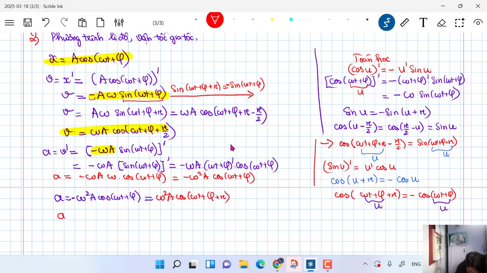
Task: Click the page indicator (3/3)
Action: (158, 23)
